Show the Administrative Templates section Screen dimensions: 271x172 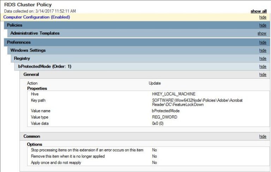[262, 34]
